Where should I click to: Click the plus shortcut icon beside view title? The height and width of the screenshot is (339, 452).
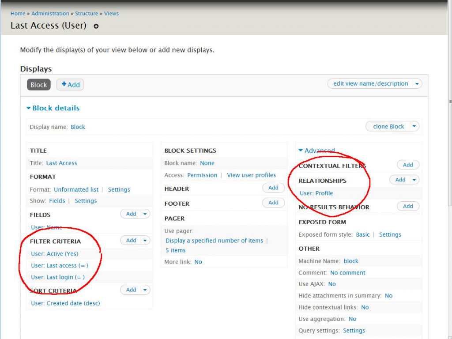click(x=96, y=26)
